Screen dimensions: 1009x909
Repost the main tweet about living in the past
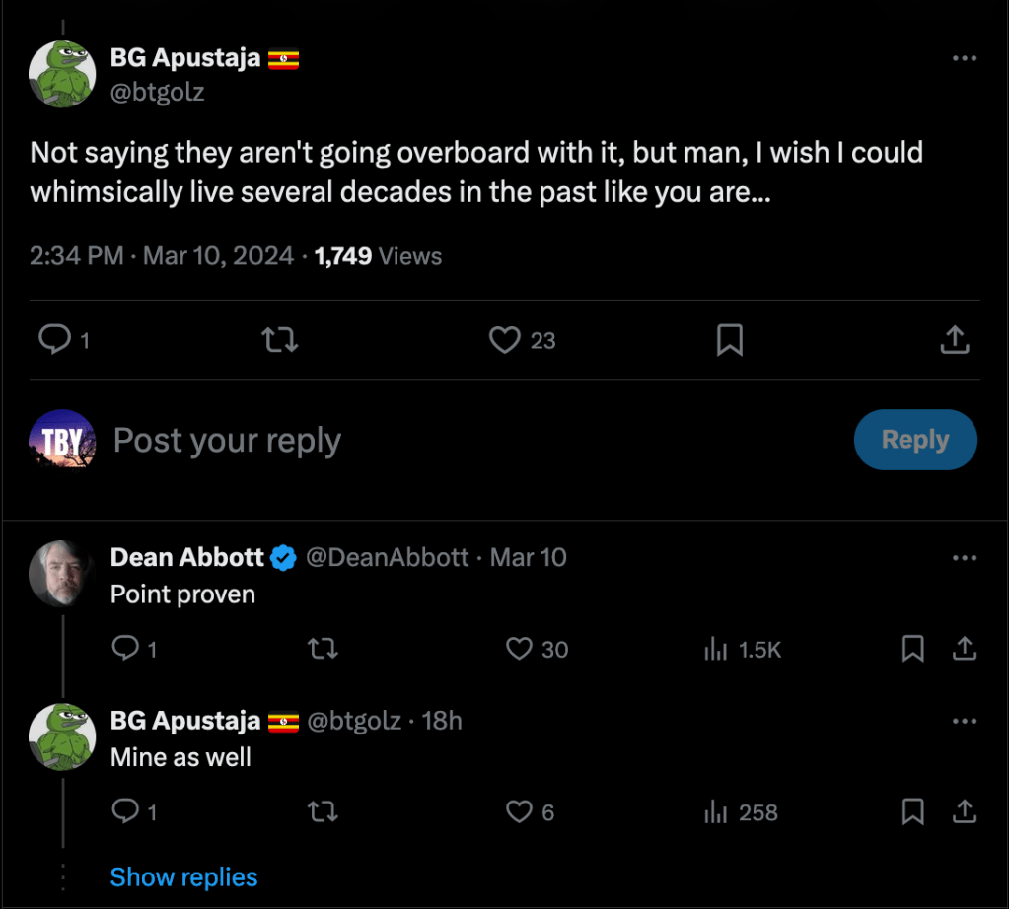(280, 340)
